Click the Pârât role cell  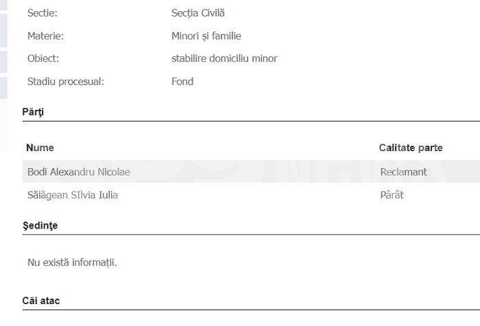pyautogui.click(x=392, y=195)
